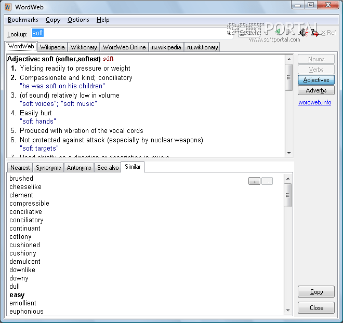Switch to the Wikipedia tab

(x=52, y=47)
